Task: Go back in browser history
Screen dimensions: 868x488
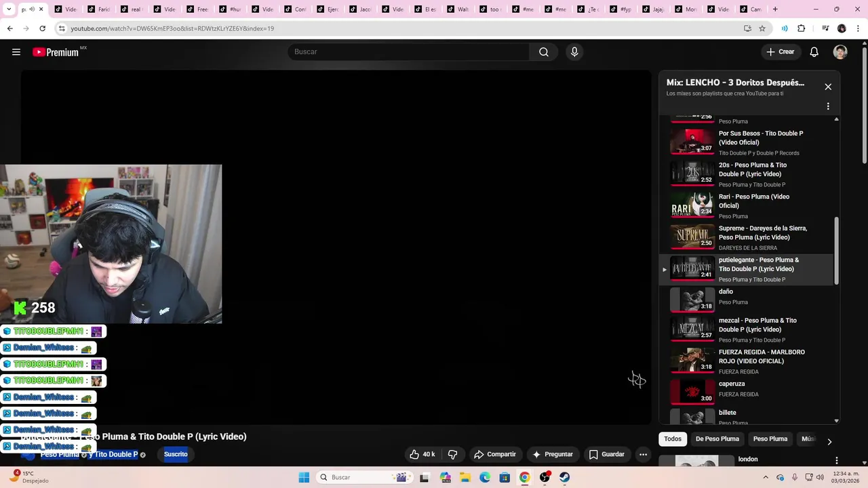Action: pyautogui.click(x=9, y=28)
